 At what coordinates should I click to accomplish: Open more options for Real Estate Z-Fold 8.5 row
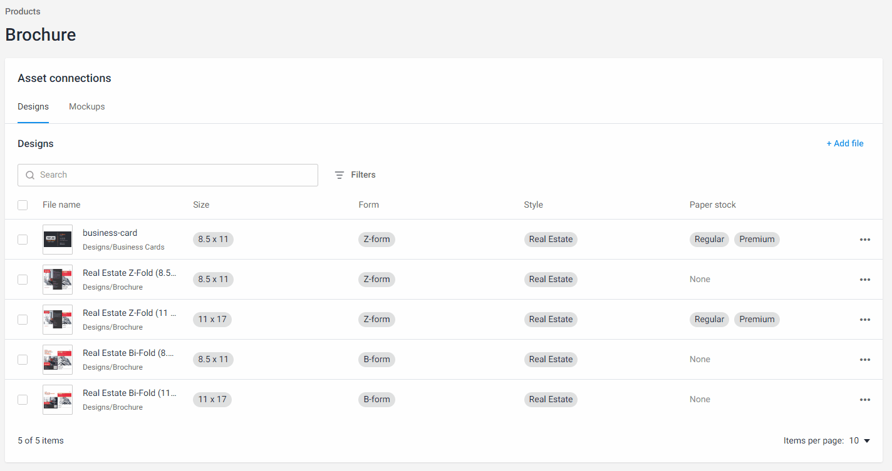(864, 280)
